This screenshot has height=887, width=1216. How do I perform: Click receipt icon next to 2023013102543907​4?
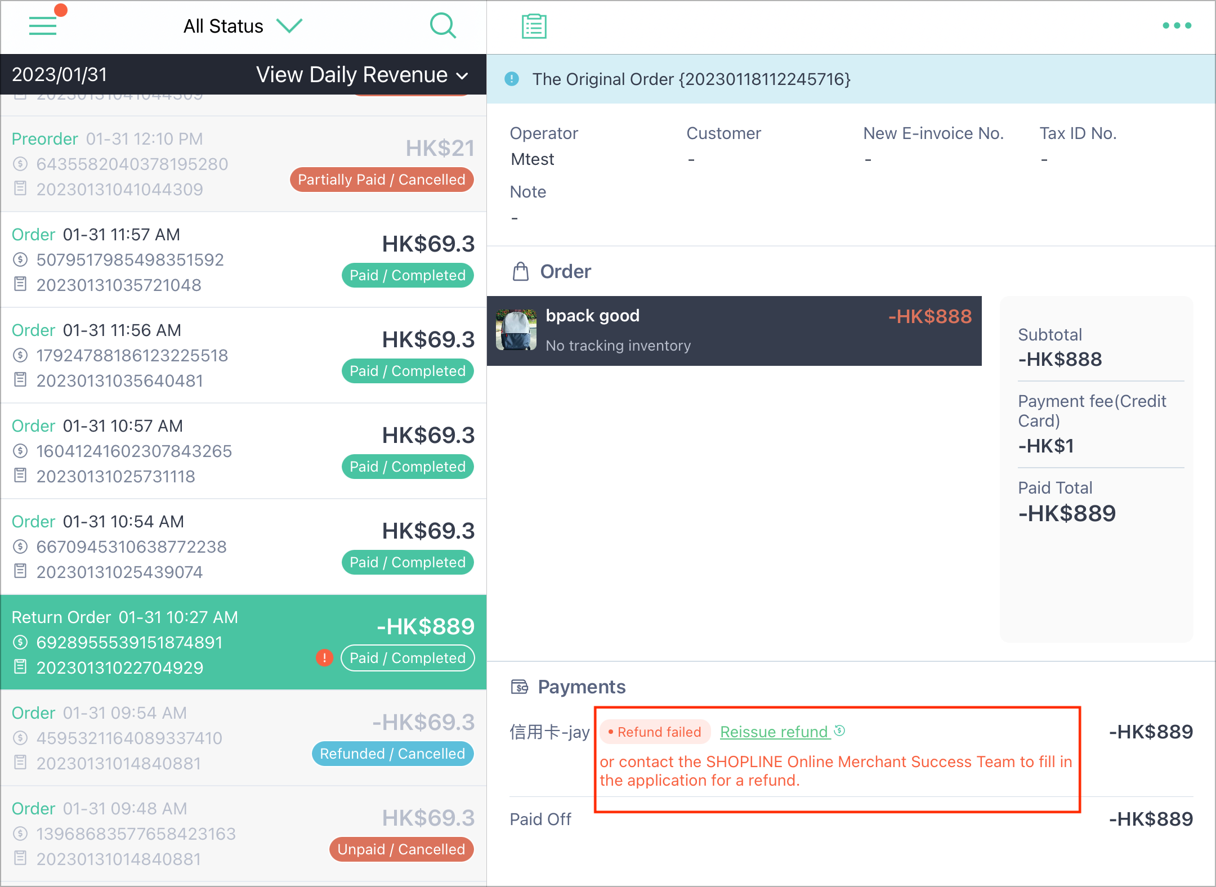(x=20, y=571)
